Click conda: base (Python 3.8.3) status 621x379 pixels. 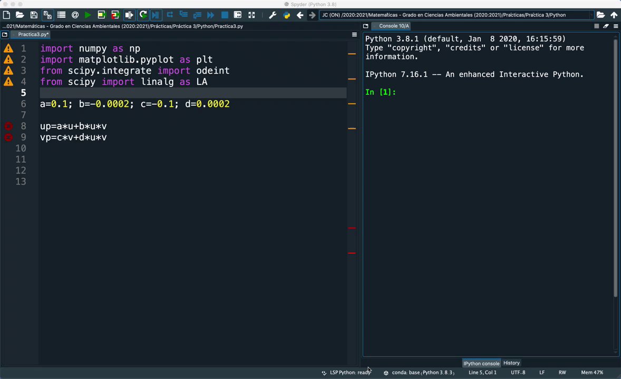coord(419,372)
